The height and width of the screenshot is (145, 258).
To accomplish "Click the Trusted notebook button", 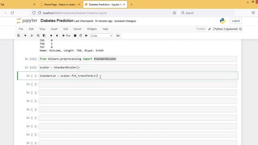I will tap(201, 29).
